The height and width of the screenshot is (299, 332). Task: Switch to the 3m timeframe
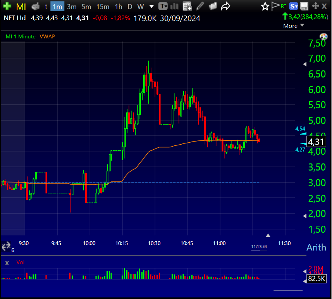click(72, 7)
